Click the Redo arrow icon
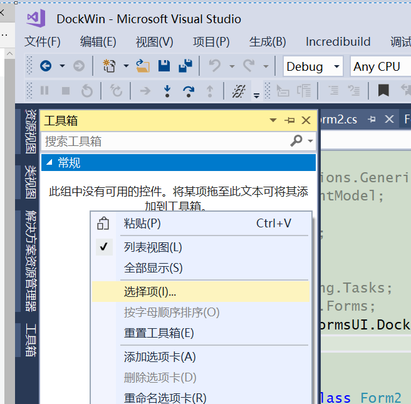The width and height of the screenshot is (411, 404). coord(249,66)
